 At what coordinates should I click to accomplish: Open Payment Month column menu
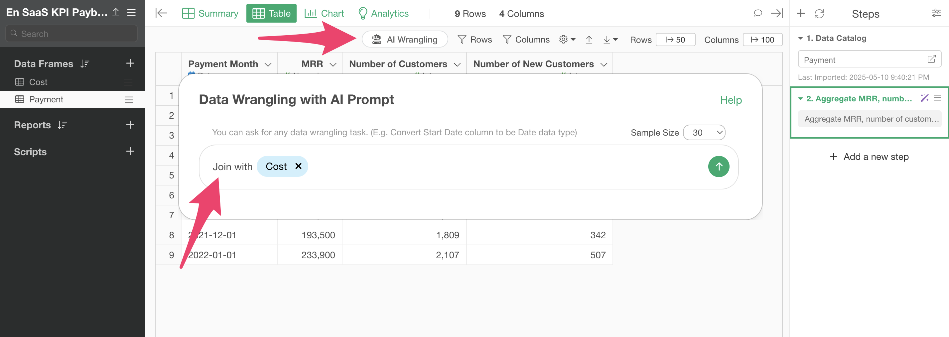(x=268, y=64)
